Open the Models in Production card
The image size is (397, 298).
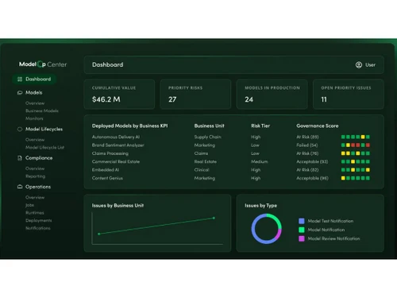pos(272,95)
